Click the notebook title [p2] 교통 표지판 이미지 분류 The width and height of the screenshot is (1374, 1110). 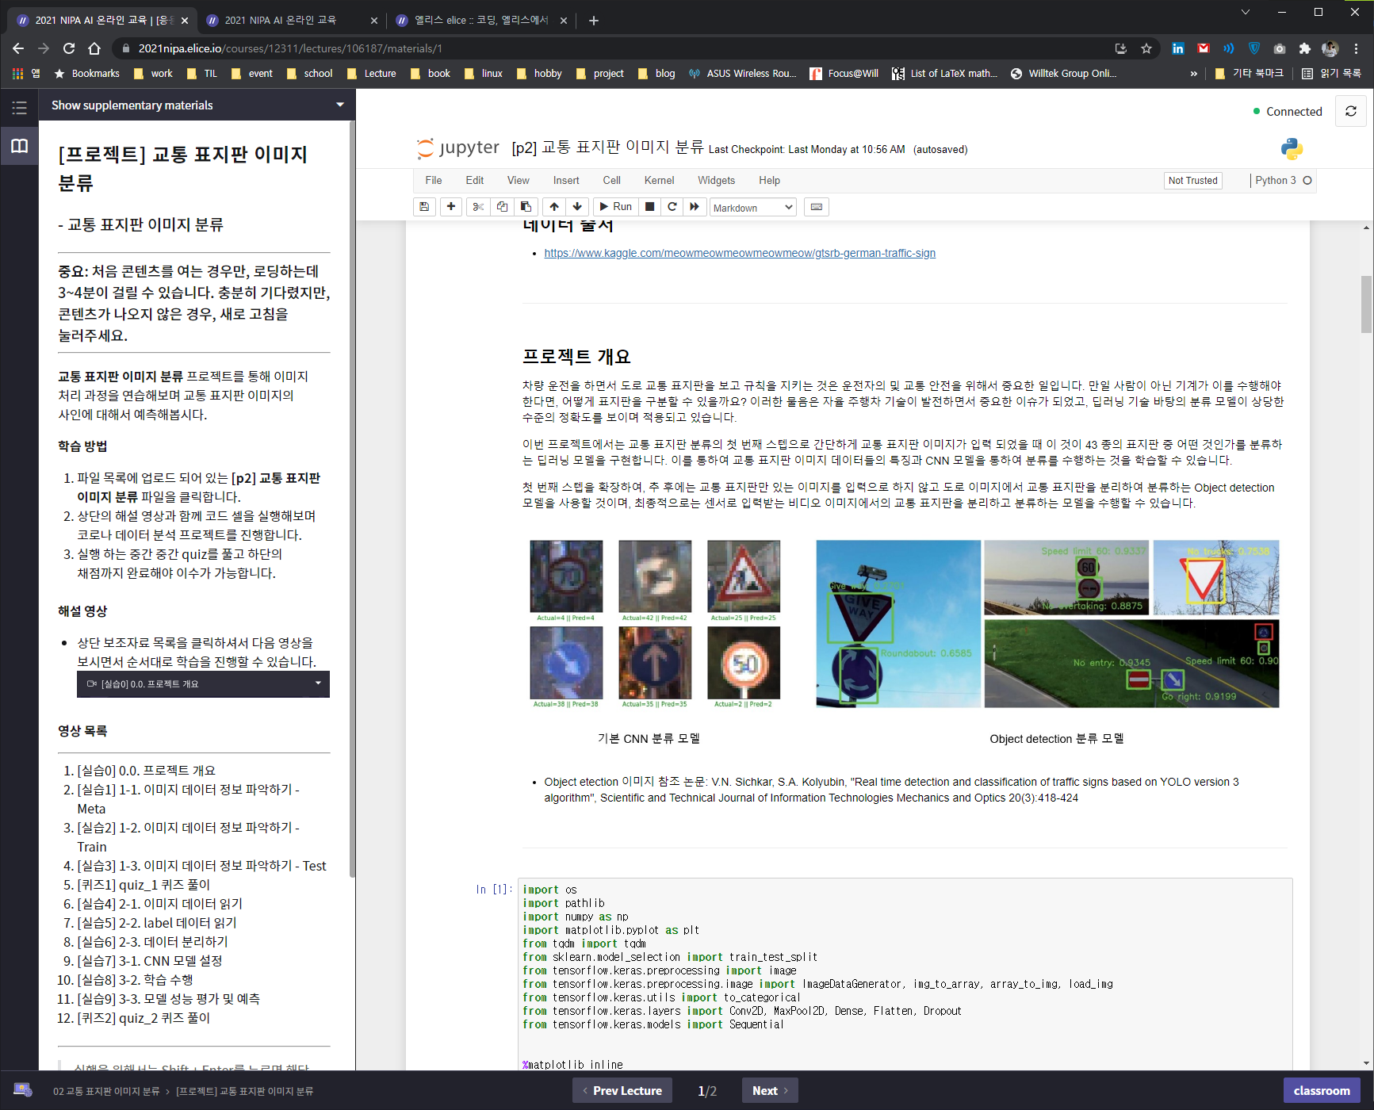[x=607, y=147]
